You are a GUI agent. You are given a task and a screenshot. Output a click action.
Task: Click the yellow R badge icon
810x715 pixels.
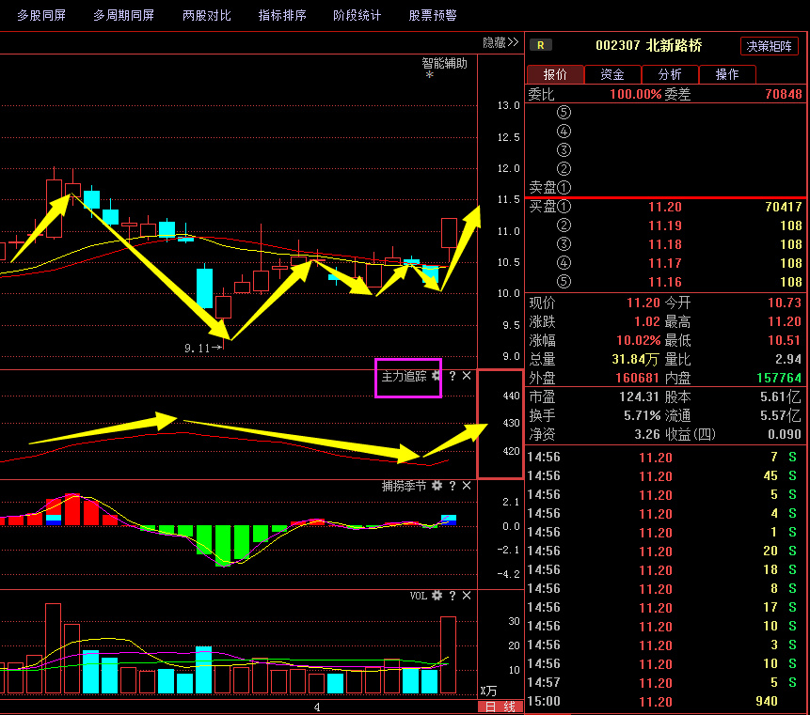click(x=542, y=45)
